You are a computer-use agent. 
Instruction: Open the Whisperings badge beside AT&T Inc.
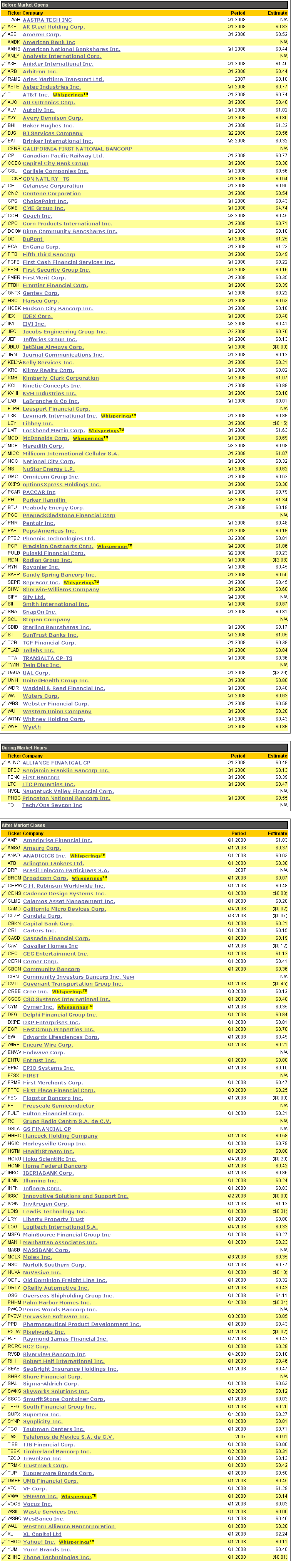[70, 95]
